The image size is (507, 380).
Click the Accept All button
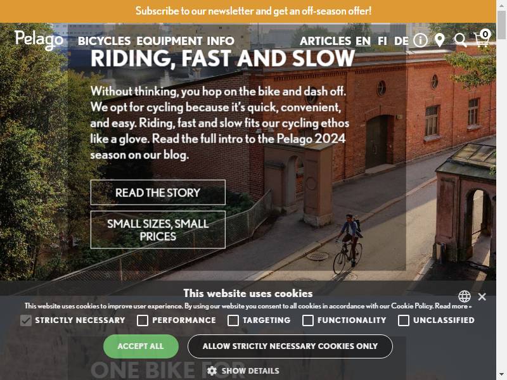click(141, 346)
